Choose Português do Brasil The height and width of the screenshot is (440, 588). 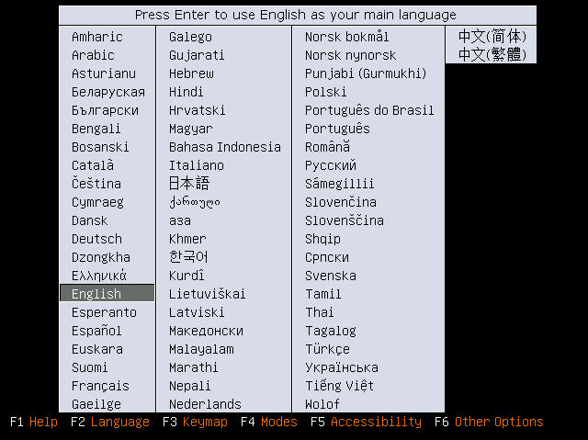coord(369,110)
